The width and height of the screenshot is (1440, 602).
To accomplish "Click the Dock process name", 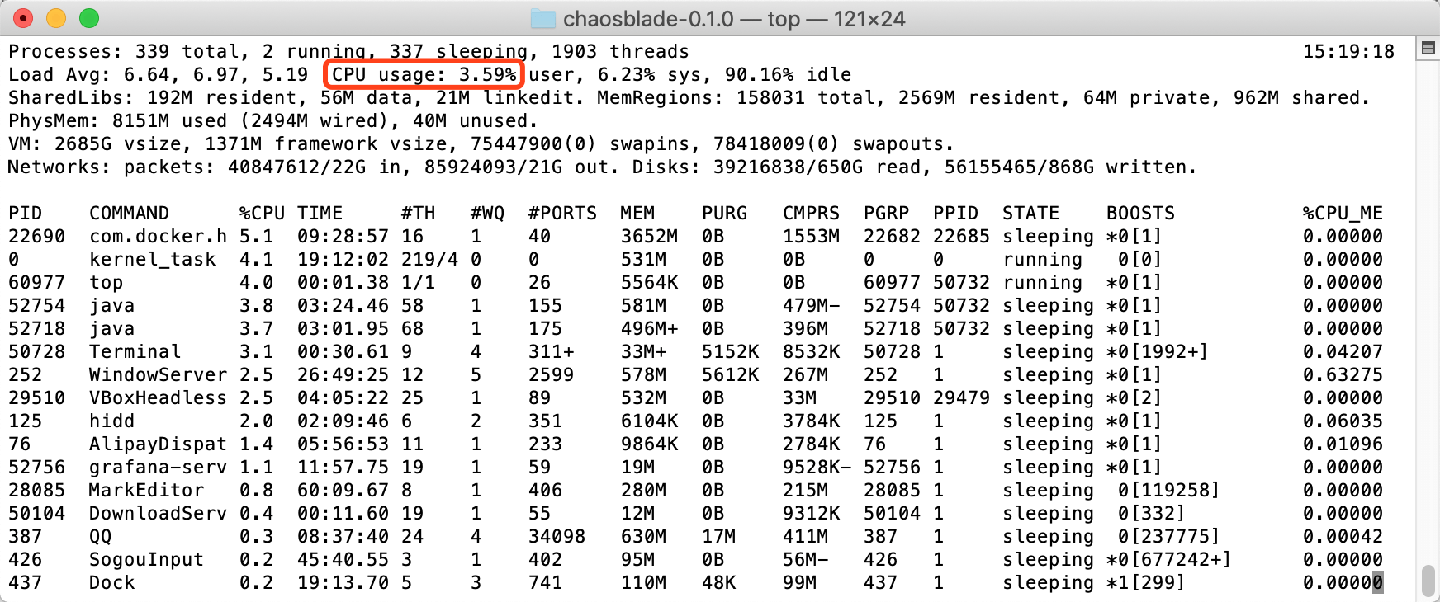I will click(x=111, y=583).
